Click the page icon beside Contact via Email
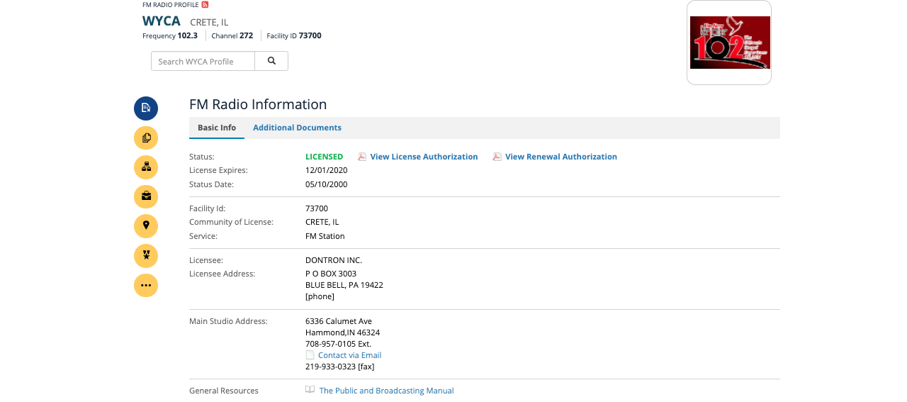907x402 pixels. click(310, 355)
